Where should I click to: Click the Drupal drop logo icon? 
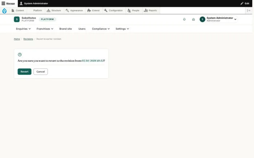coord(4,10)
